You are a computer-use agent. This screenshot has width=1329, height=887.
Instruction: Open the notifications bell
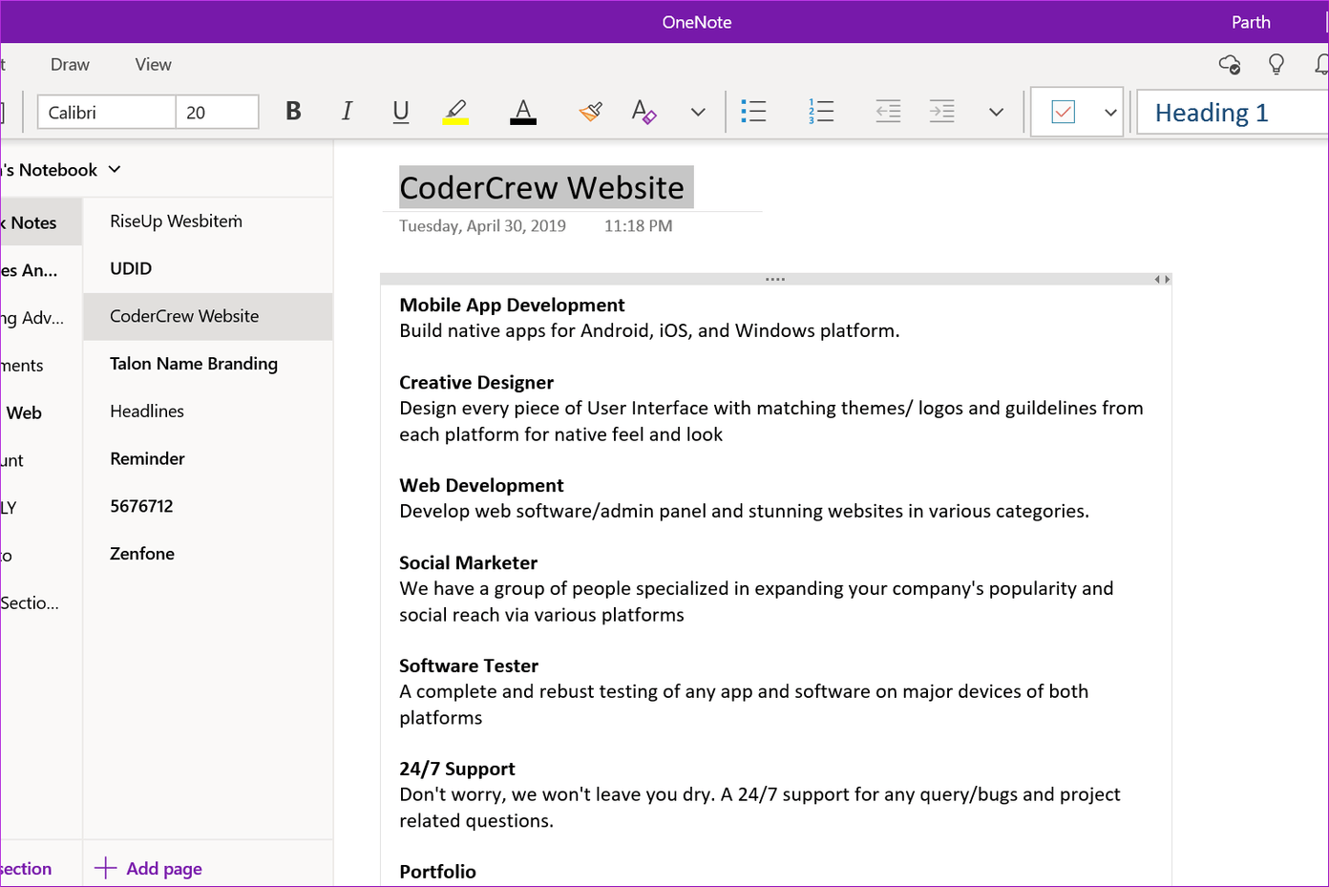pos(1321,64)
